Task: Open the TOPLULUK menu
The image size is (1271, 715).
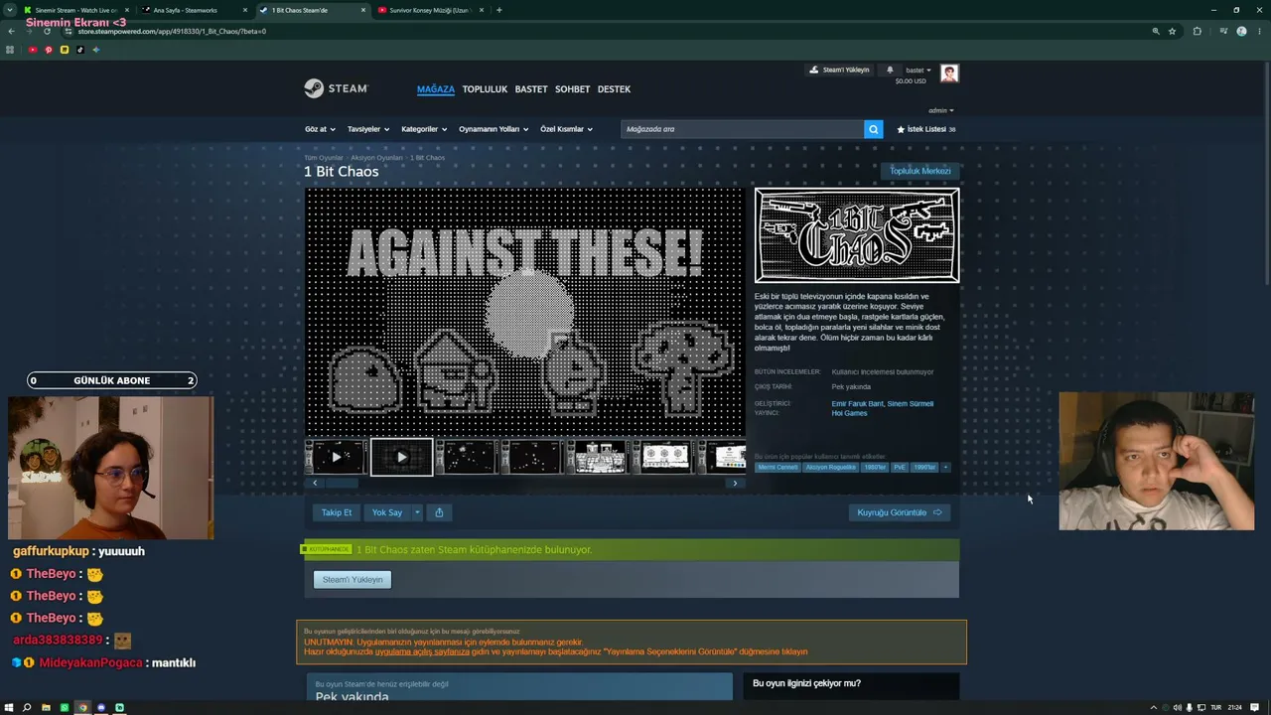Action: point(485,89)
